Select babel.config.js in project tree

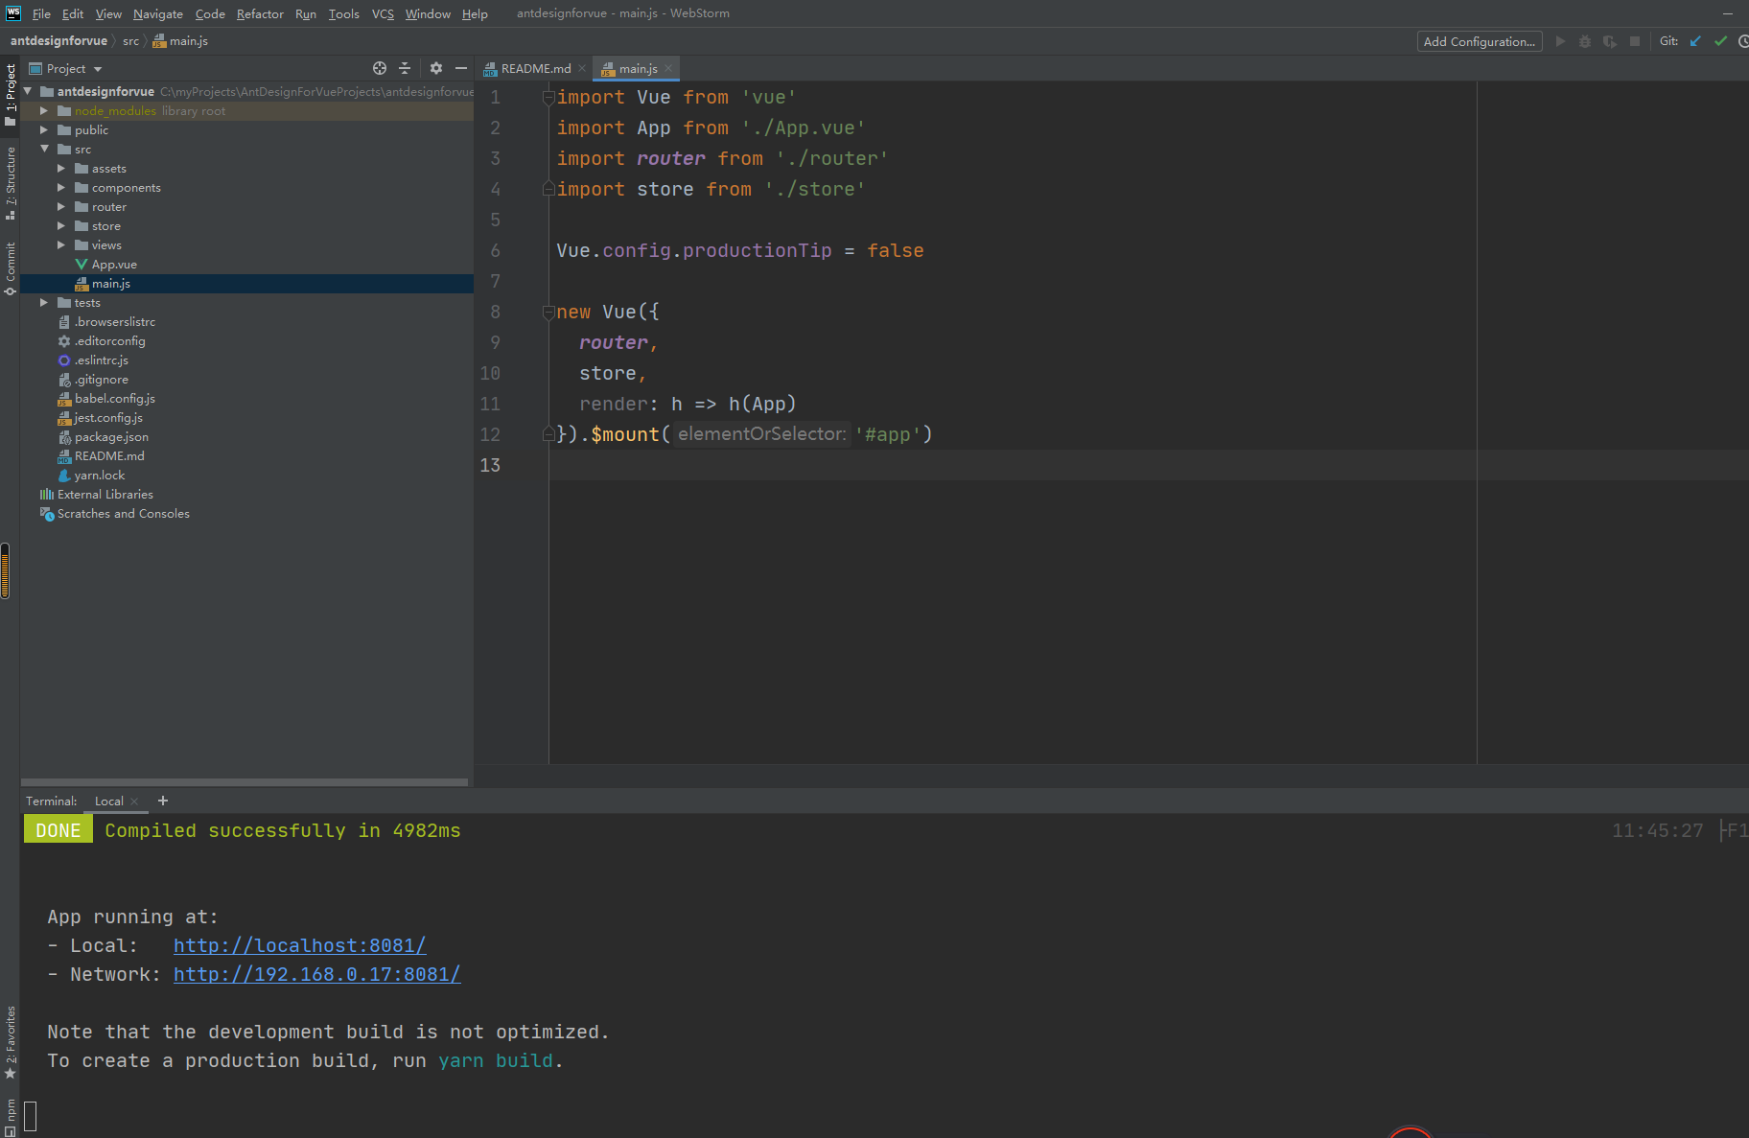(x=114, y=398)
